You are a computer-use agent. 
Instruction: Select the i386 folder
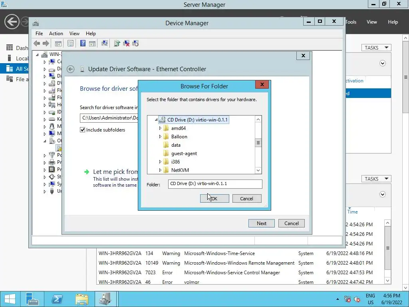coord(176,162)
